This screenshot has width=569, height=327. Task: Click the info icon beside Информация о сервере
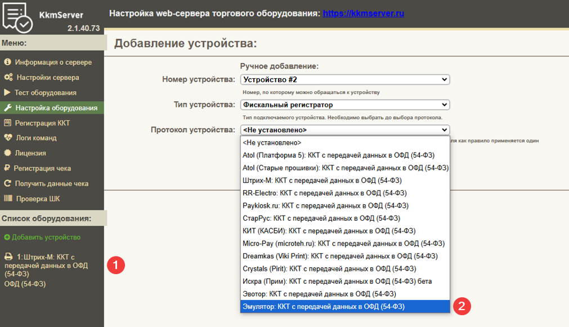7,62
